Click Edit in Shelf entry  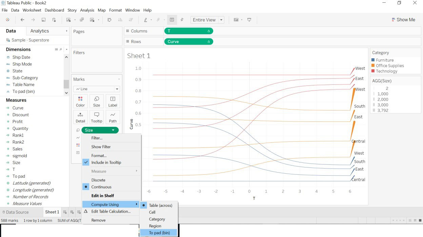click(x=103, y=196)
